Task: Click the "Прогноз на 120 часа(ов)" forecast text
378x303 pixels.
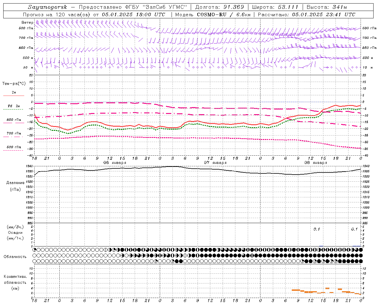Action: (x=57, y=14)
